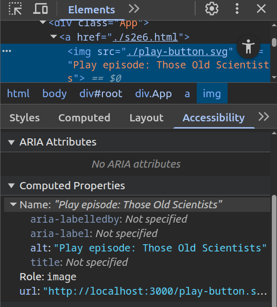
Task: Open the accessibility tree toggle button
Action: (248, 47)
